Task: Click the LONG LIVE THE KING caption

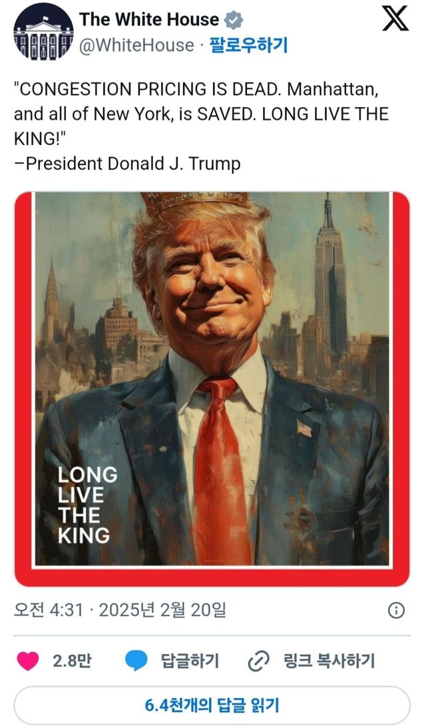Action: (87, 505)
